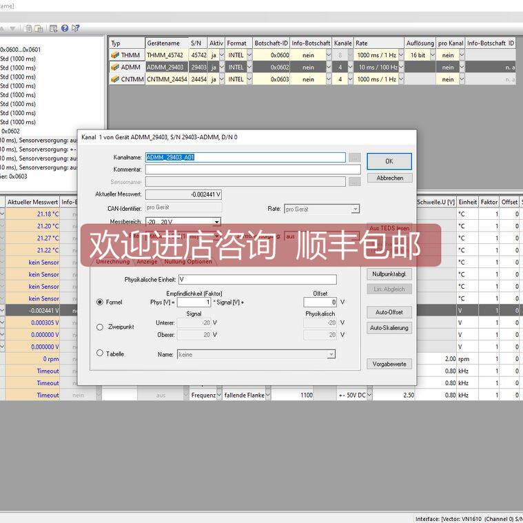Select tree row '0x0602'
This screenshot has height=523, width=523.
pos(10,131)
